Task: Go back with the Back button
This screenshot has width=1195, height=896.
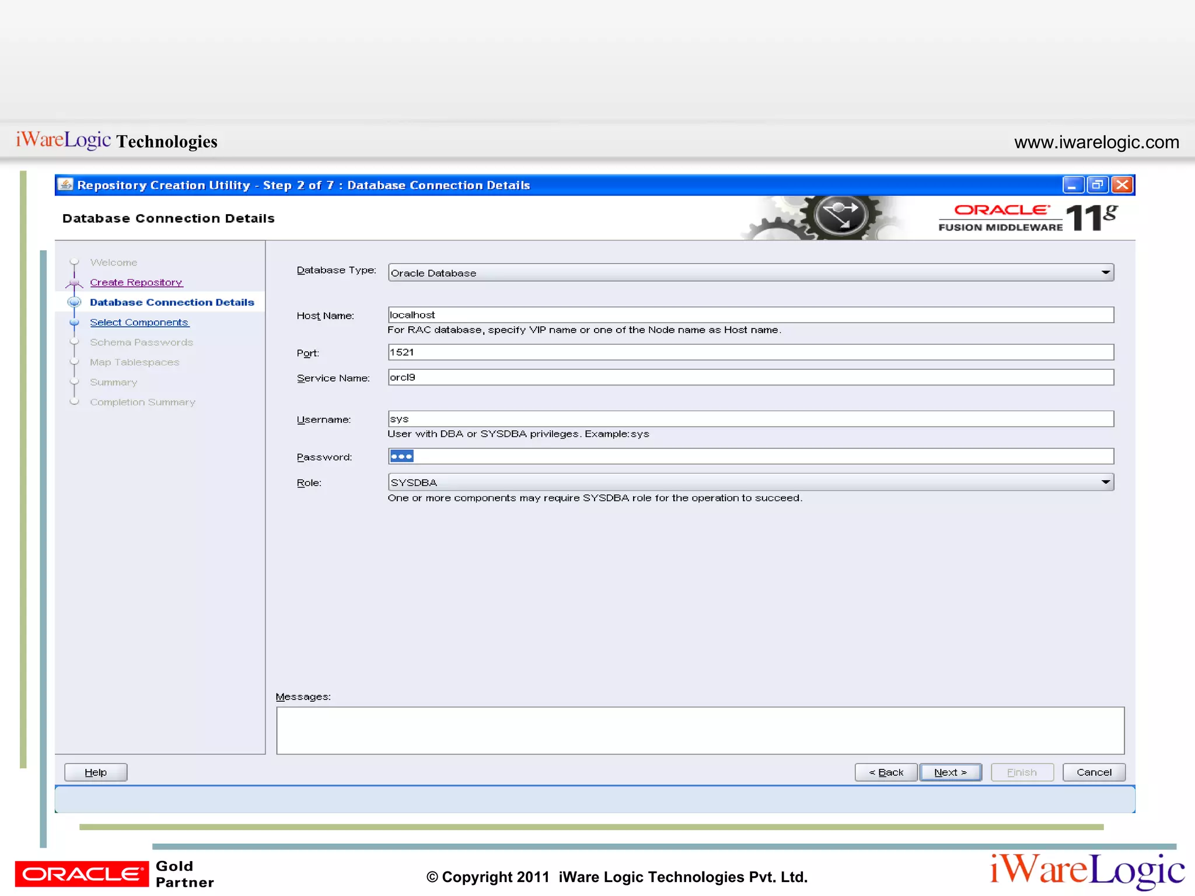Action: [x=886, y=772]
